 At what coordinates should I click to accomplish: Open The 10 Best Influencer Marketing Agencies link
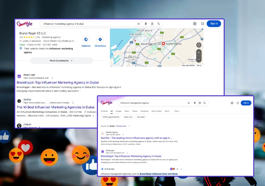coord(56,107)
